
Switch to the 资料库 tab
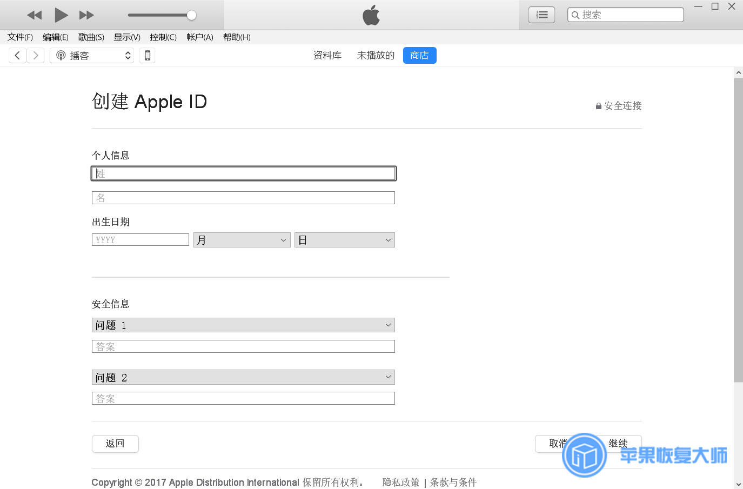[327, 55]
